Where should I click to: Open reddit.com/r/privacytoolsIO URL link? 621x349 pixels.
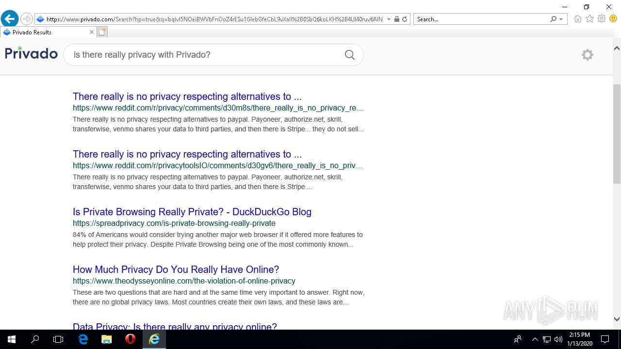tap(218, 166)
